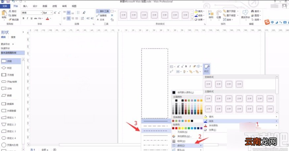Toggle Italic in the ribbon font group

(27, 19)
